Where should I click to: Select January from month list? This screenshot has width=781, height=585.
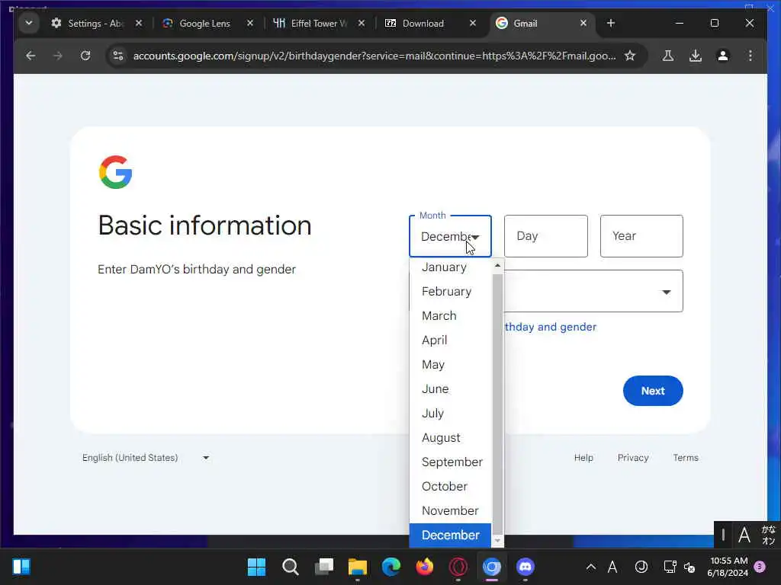pos(450,267)
